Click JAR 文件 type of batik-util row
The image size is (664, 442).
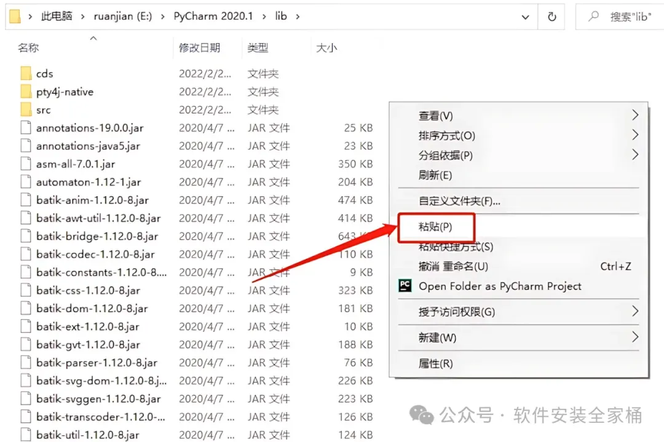pos(269,435)
